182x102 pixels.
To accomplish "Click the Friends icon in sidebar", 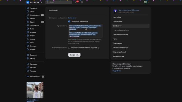I will [28, 22].
